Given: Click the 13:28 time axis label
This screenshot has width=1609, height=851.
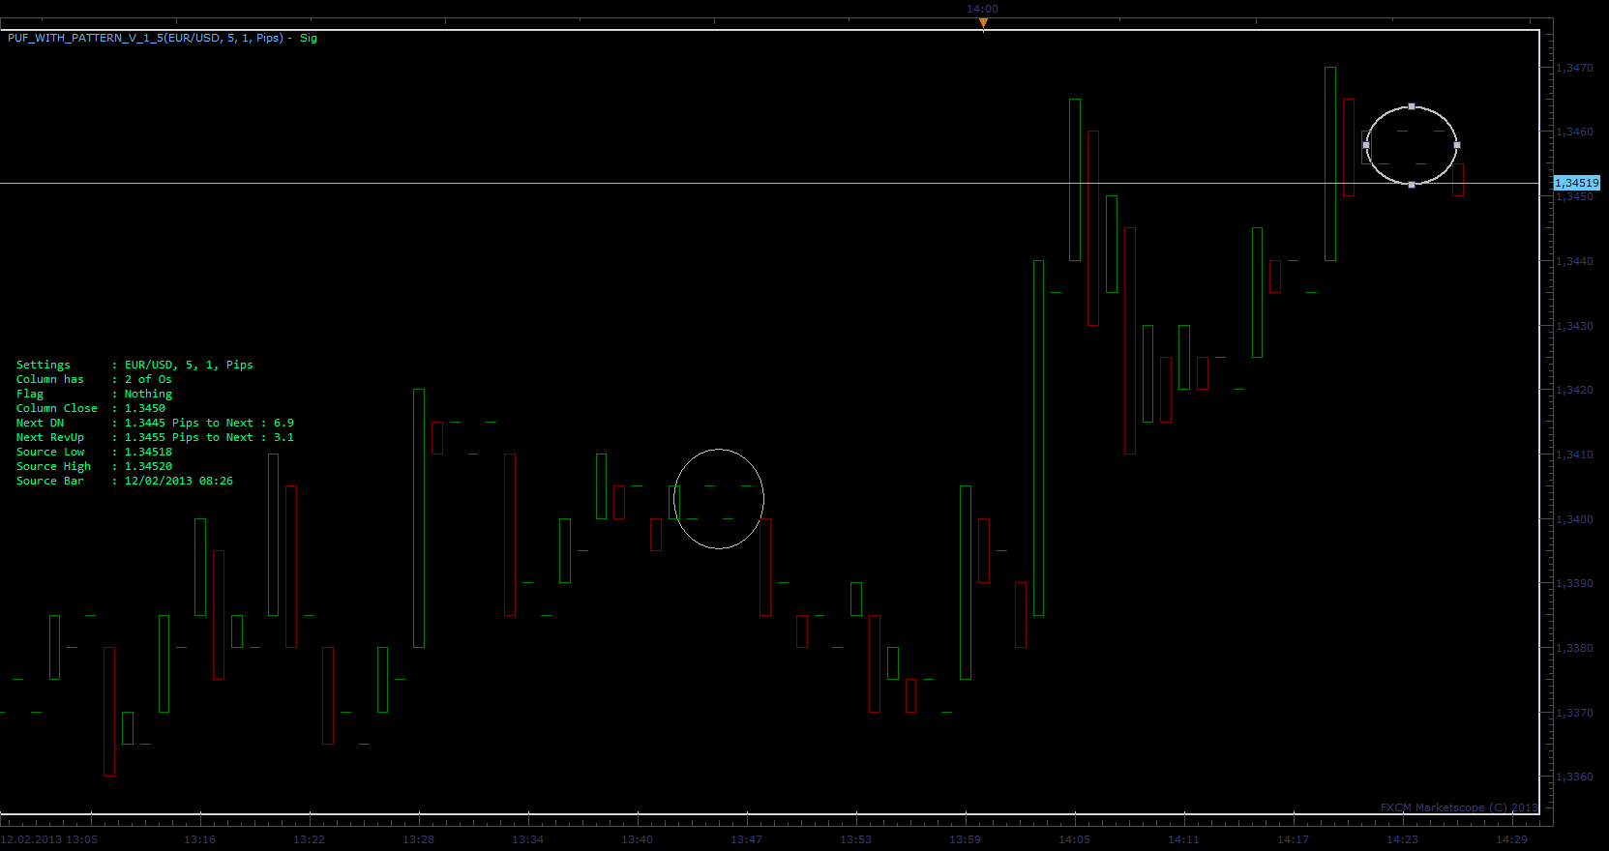Looking at the screenshot, I should click(419, 839).
